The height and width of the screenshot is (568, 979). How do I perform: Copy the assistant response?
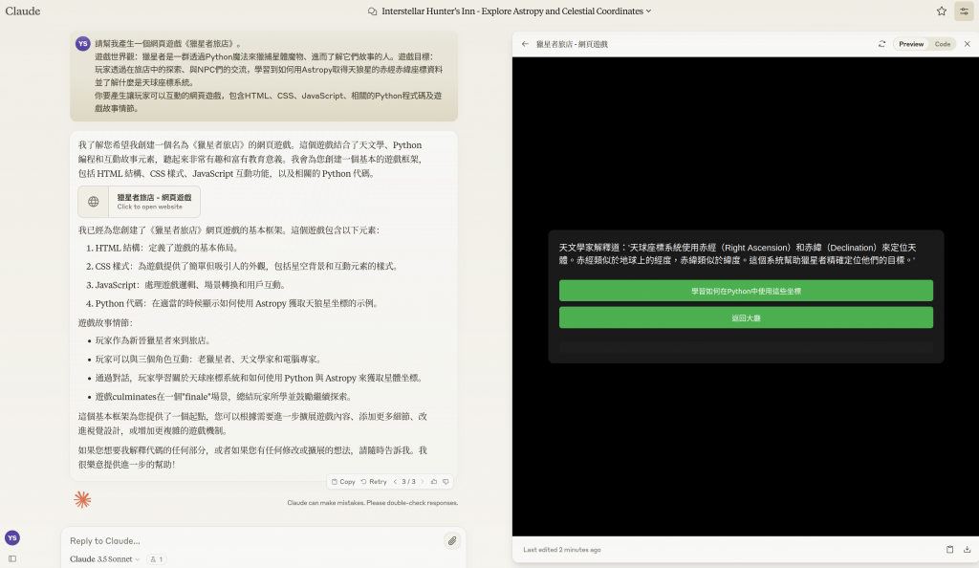(x=343, y=482)
